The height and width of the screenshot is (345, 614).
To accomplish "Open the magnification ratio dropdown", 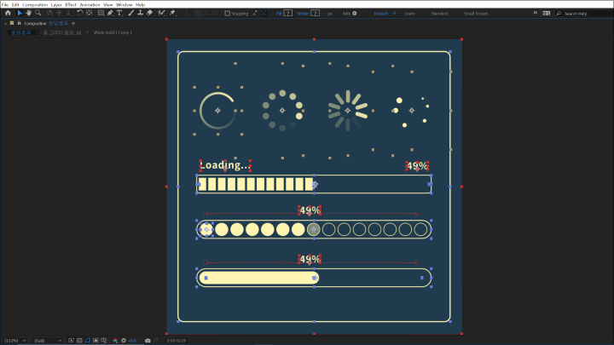I will 14,341.
